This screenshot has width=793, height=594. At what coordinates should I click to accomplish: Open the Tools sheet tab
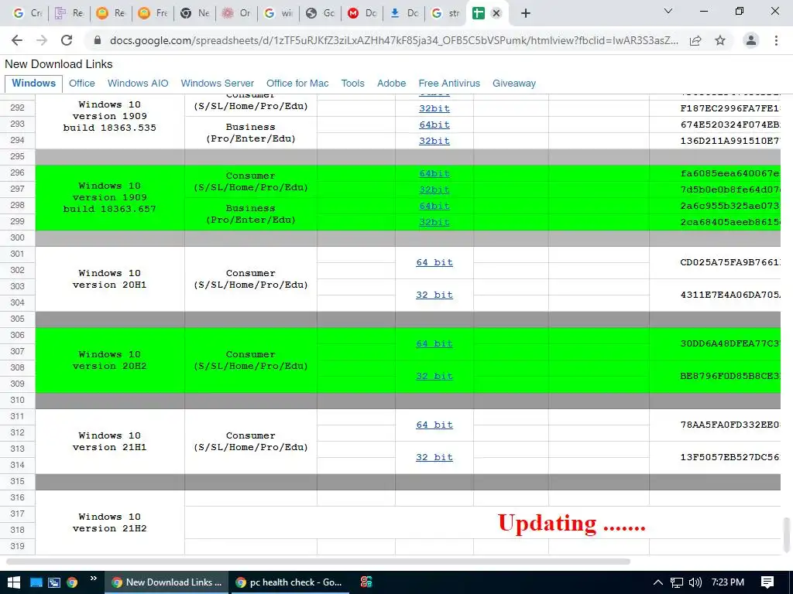pyautogui.click(x=352, y=84)
